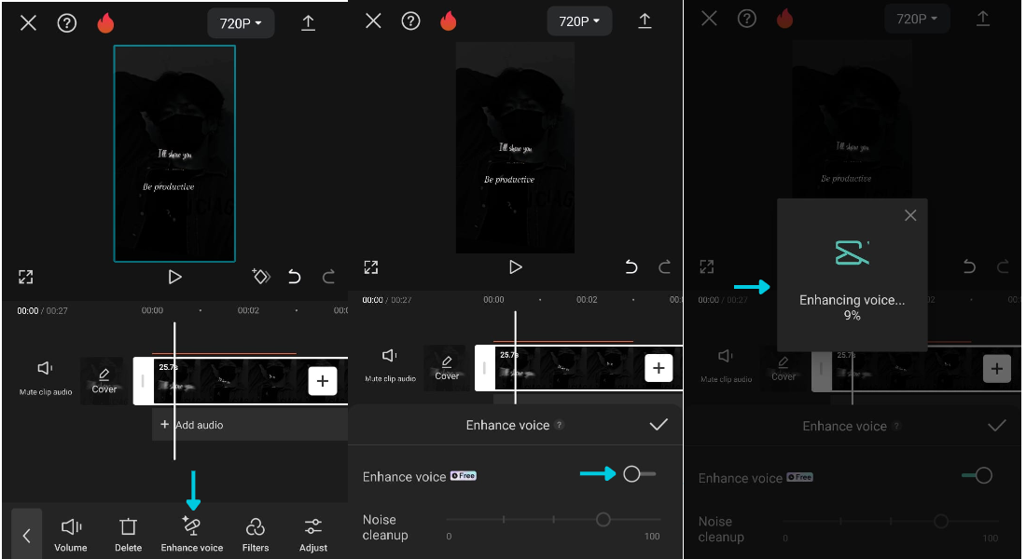Viewport: 1026px width, 559px height.
Task: Redo the action in the left screen
Action: point(328,278)
